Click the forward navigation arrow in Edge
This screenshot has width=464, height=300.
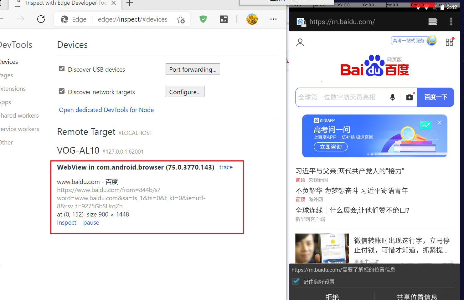[x=20, y=19]
